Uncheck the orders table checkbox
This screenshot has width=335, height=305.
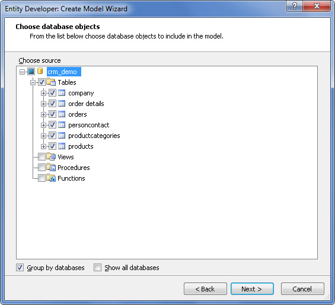point(52,114)
